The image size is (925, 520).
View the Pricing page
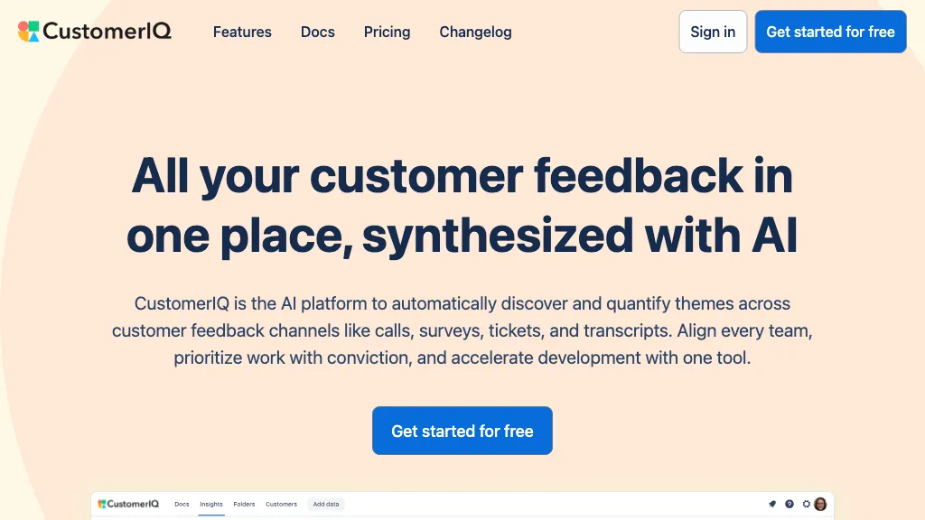pos(387,32)
